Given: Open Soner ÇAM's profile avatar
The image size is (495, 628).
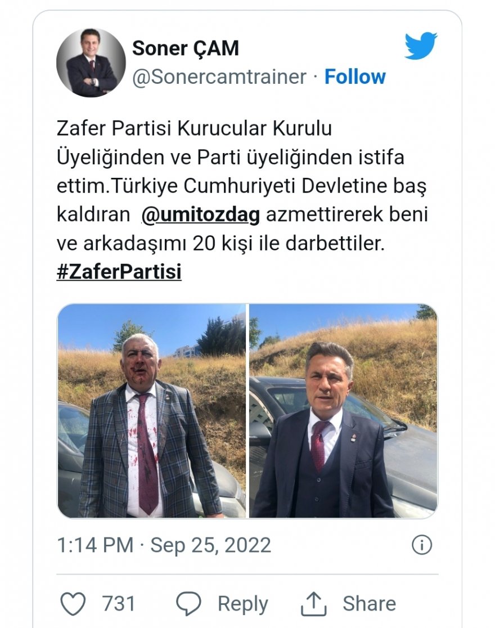Looking at the screenshot, I should tap(91, 62).
